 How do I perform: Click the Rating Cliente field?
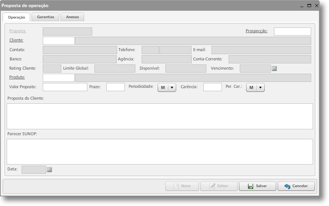[x=52, y=69]
